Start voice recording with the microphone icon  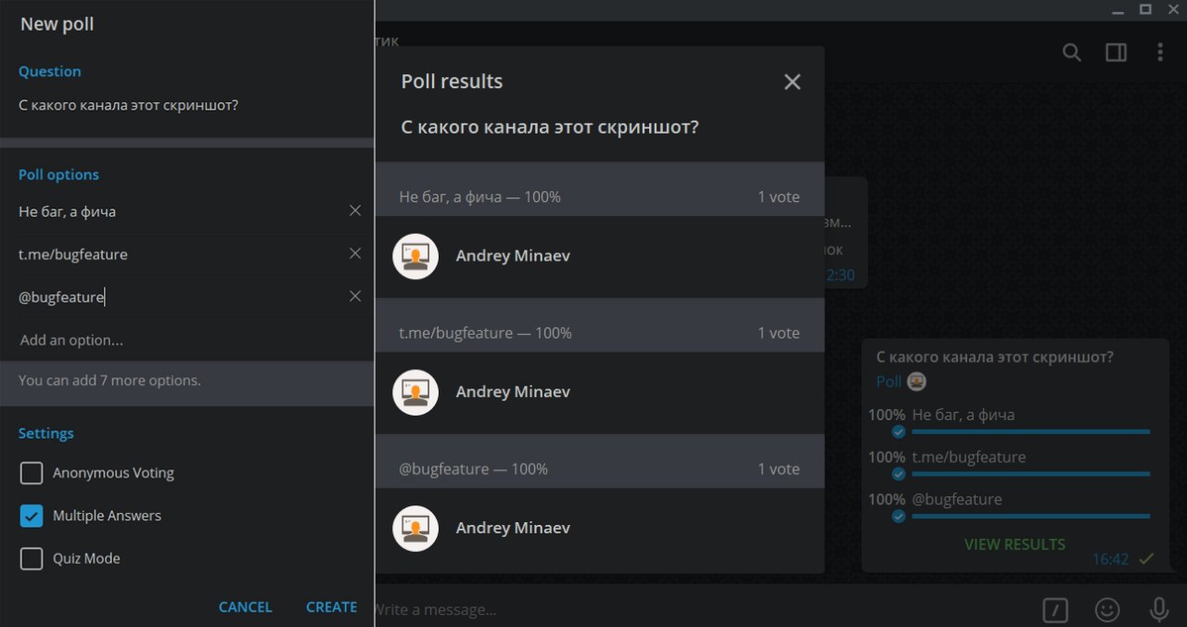point(1159,609)
